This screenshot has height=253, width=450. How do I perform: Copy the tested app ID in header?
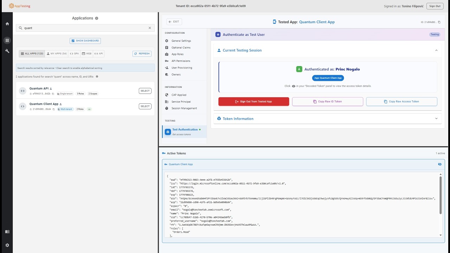[x=439, y=22]
